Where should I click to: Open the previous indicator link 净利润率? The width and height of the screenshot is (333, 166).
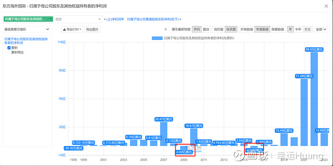tap(115, 19)
